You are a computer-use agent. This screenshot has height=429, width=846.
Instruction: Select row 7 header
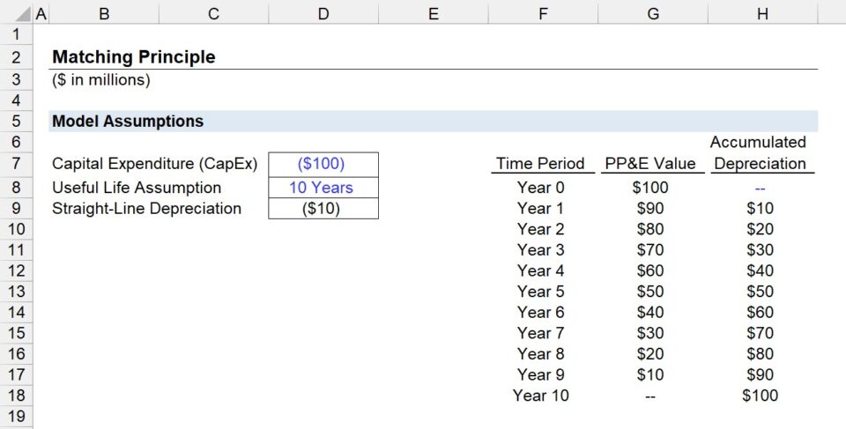click(16, 163)
